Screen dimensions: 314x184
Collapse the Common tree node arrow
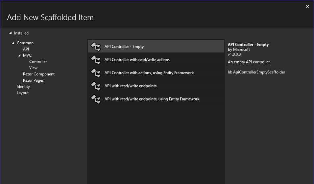[x=13, y=43]
